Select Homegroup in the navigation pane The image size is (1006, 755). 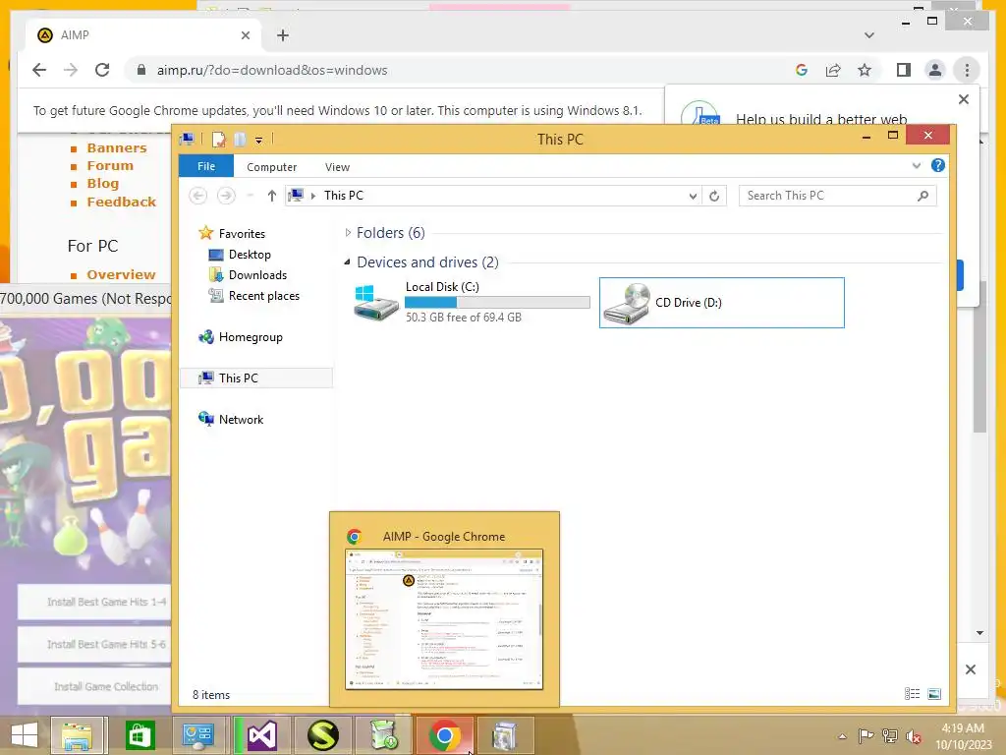click(251, 337)
